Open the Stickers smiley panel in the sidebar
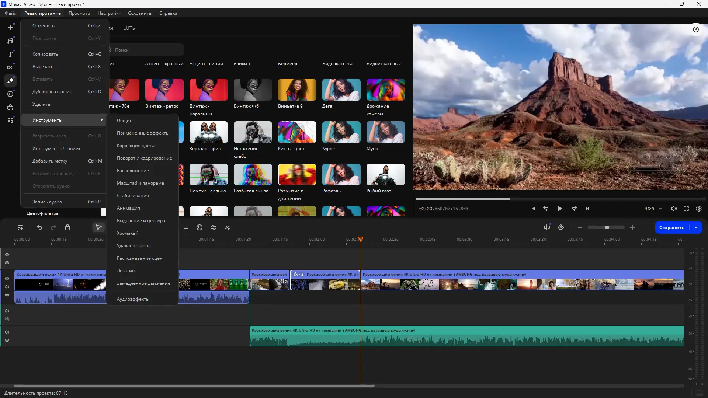Screen dimensions: 708x398 point(10,94)
